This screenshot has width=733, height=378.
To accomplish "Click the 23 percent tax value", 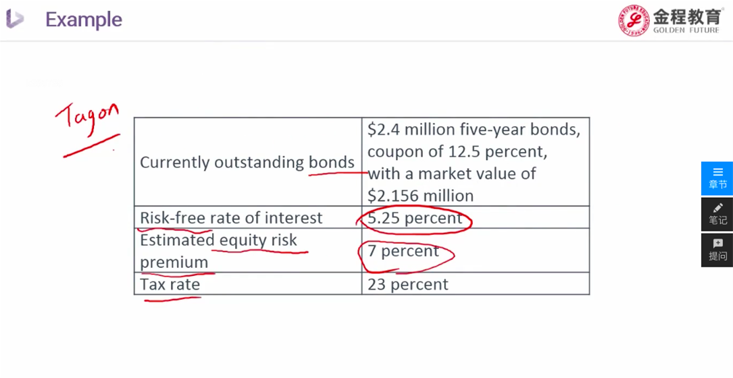I will (407, 284).
